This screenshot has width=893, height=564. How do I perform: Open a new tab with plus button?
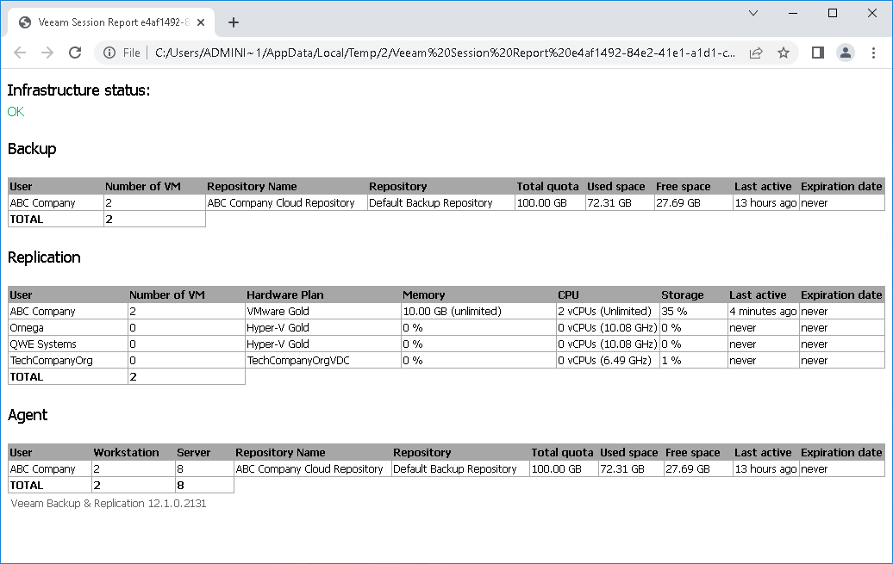233,22
